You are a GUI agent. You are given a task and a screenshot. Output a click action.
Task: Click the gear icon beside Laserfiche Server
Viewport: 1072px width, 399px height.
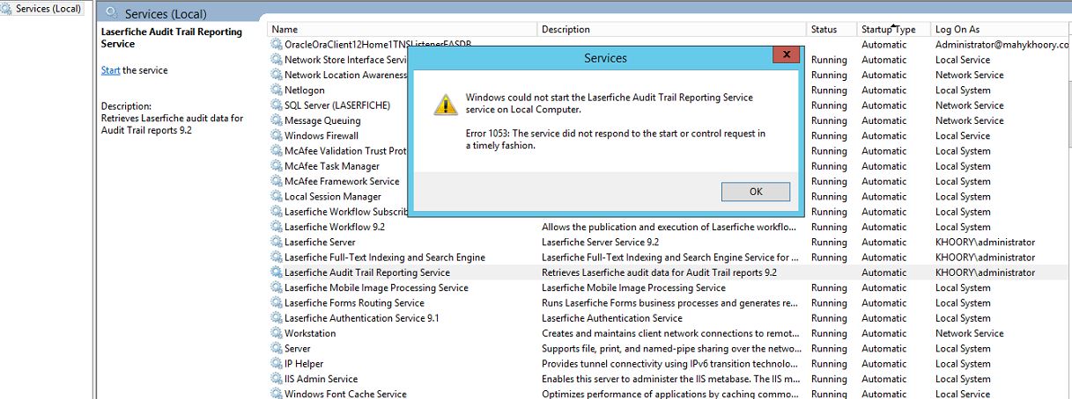coord(277,242)
